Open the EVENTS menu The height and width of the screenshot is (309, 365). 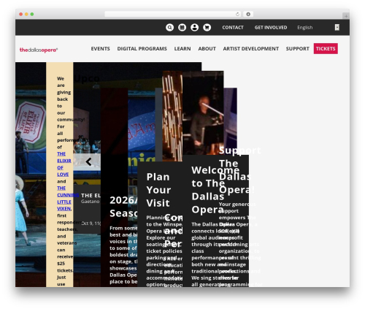100,49
